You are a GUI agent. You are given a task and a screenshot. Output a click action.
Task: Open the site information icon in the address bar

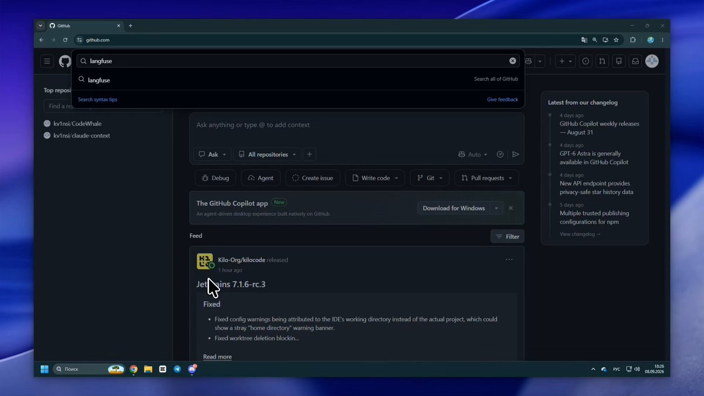(80, 40)
